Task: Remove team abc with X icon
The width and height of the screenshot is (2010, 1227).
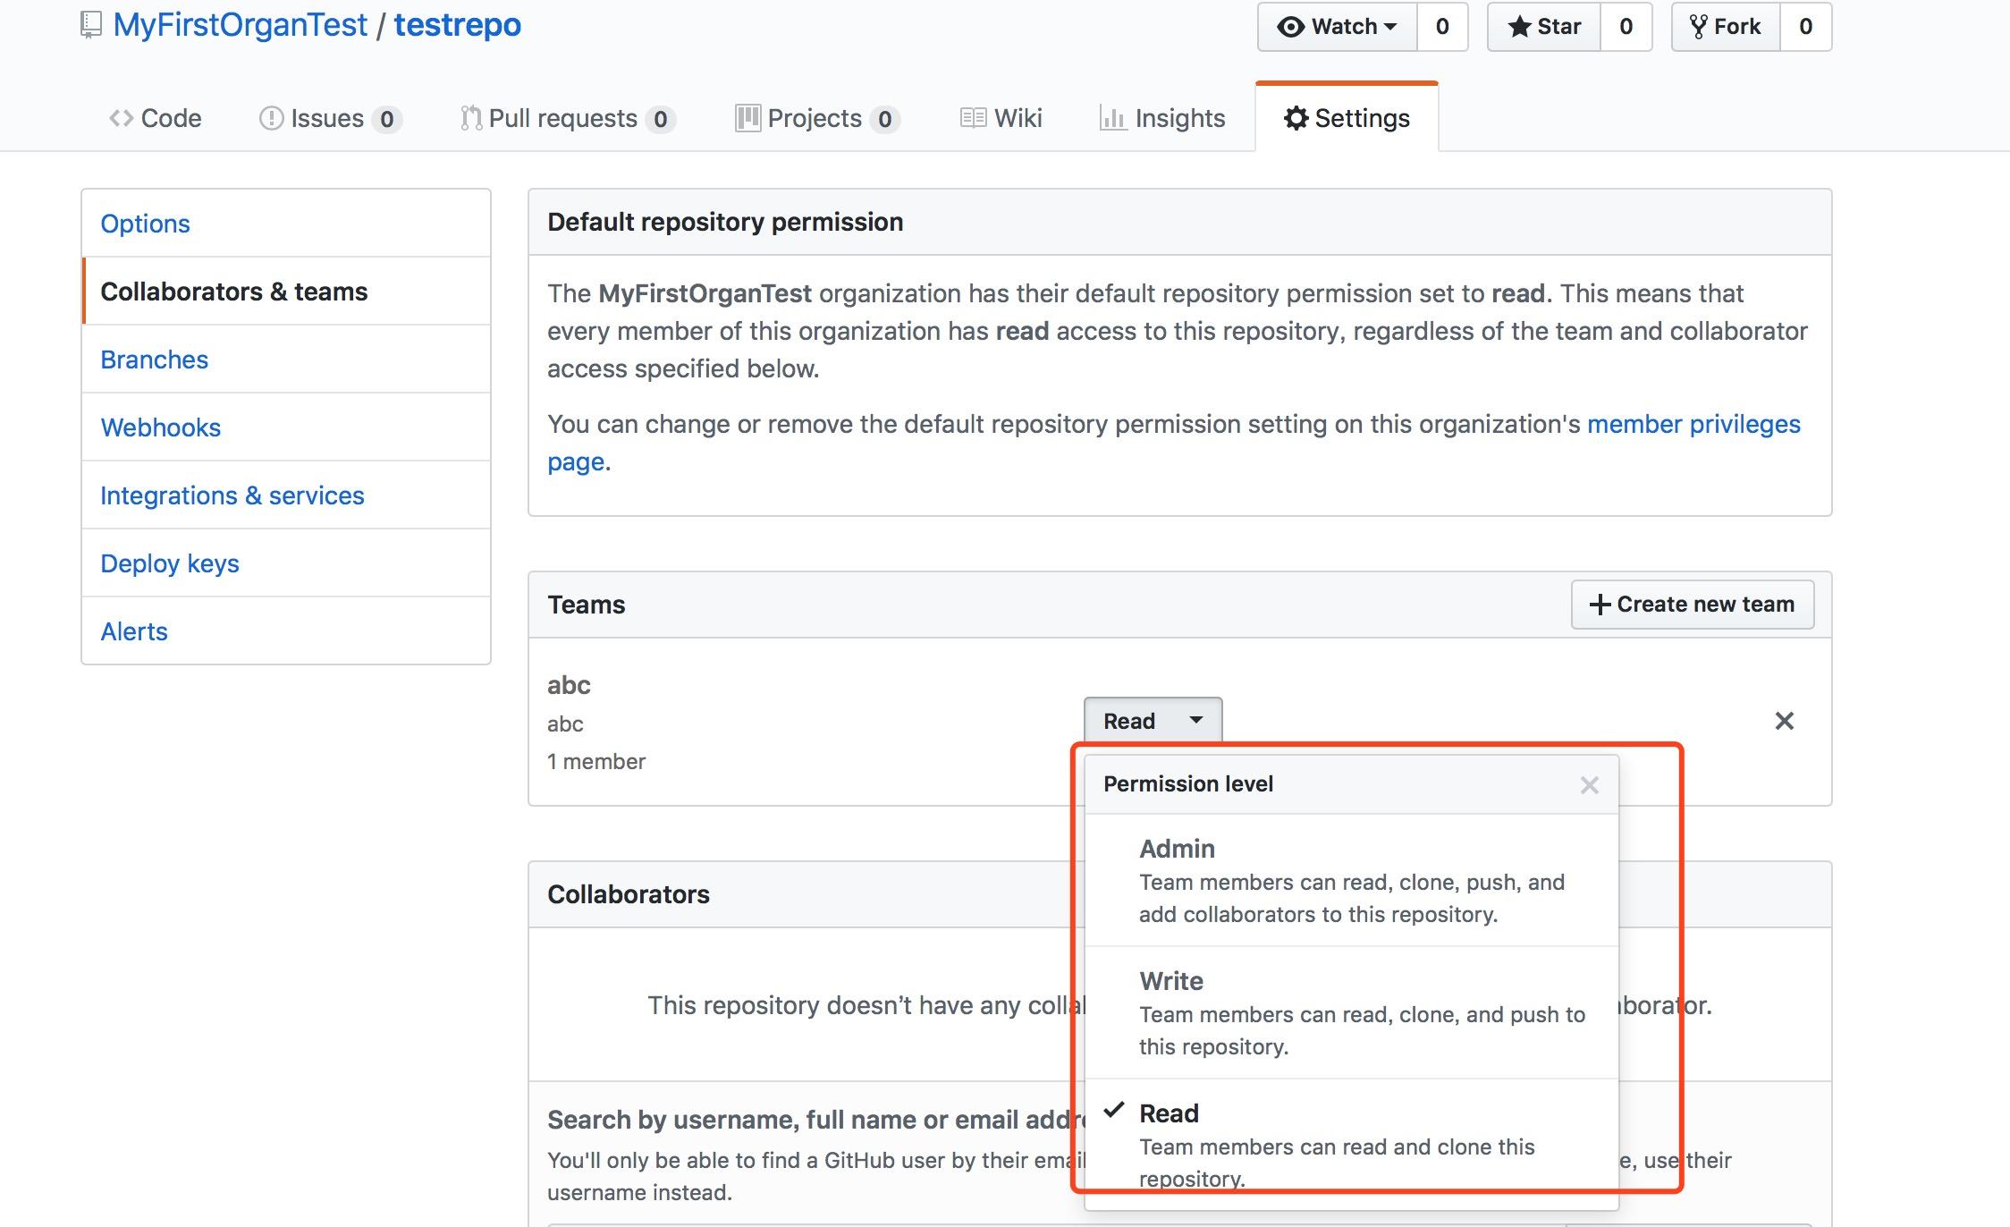Action: click(1784, 721)
